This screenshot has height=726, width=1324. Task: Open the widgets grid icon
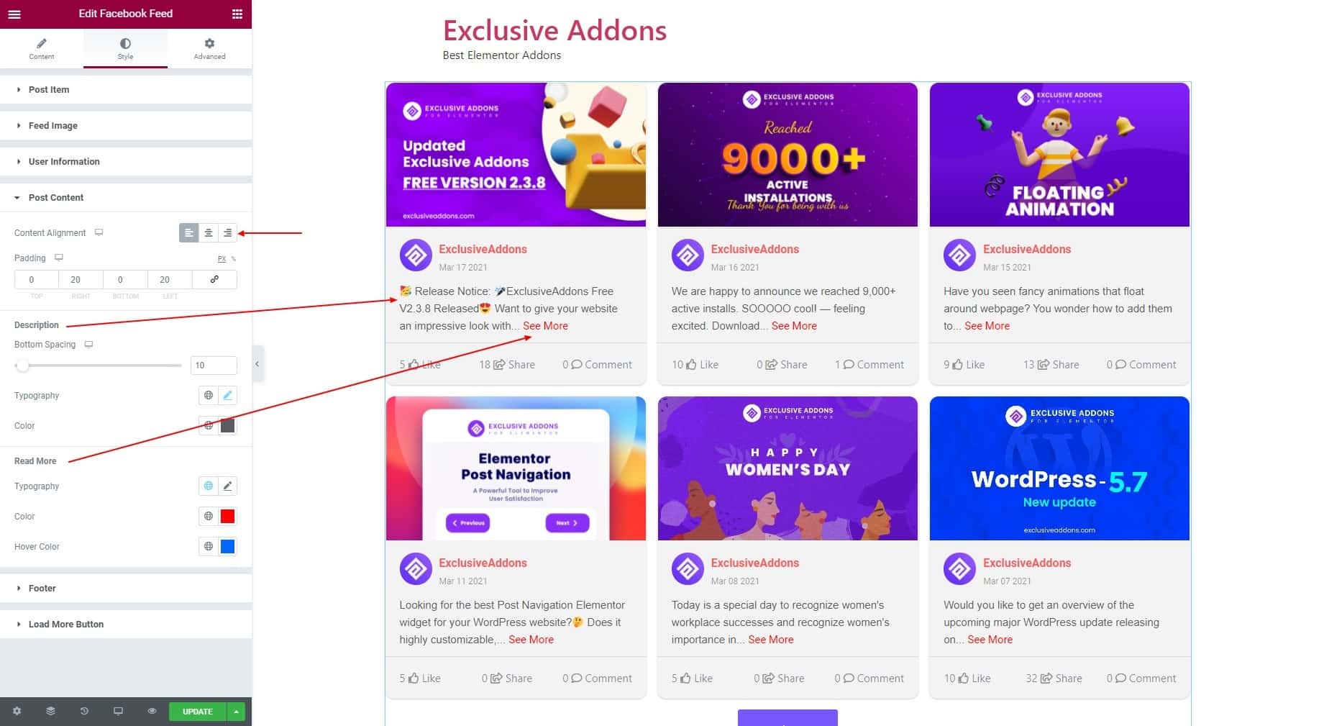point(237,14)
